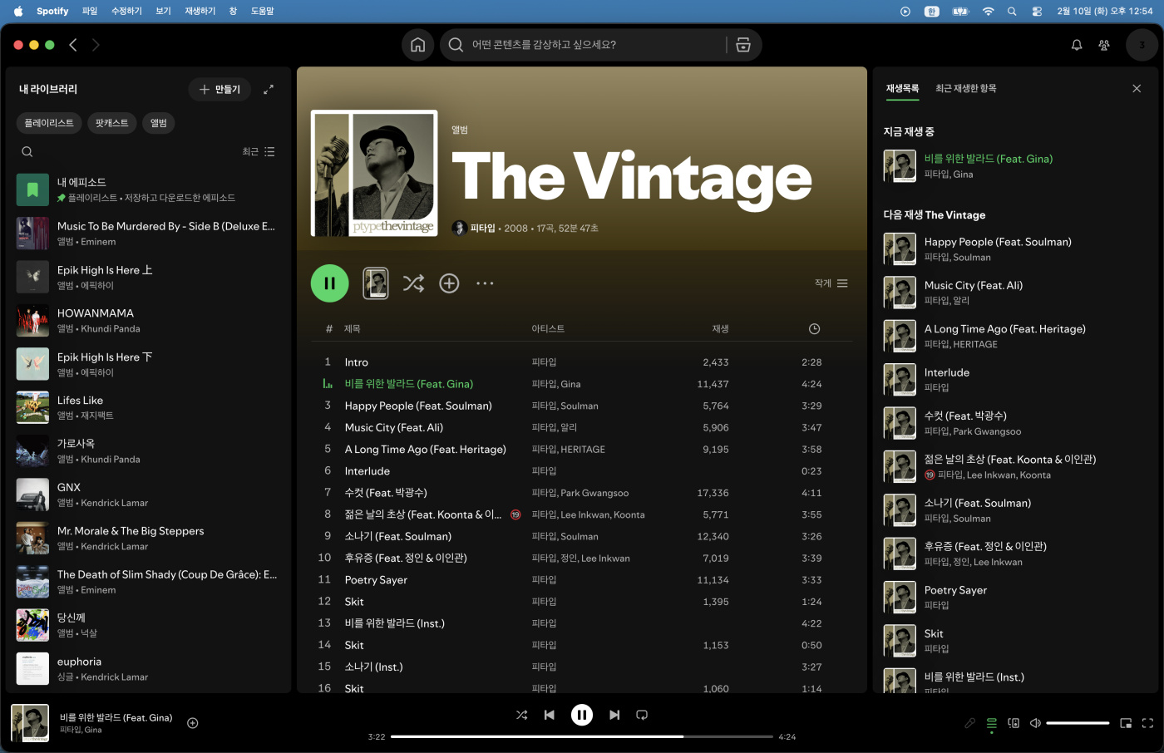Open the notifications bell
The image size is (1164, 753).
pos(1077,45)
